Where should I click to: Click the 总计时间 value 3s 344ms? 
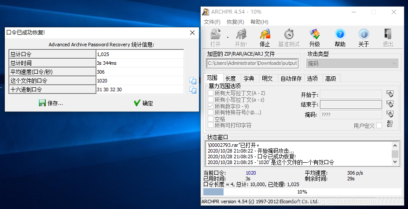(140, 63)
